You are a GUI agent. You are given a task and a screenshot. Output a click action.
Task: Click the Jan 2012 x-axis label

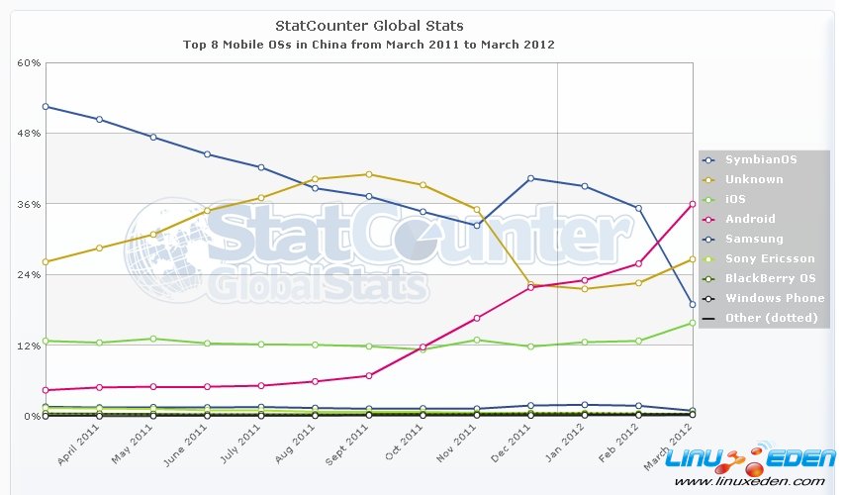[567, 448]
